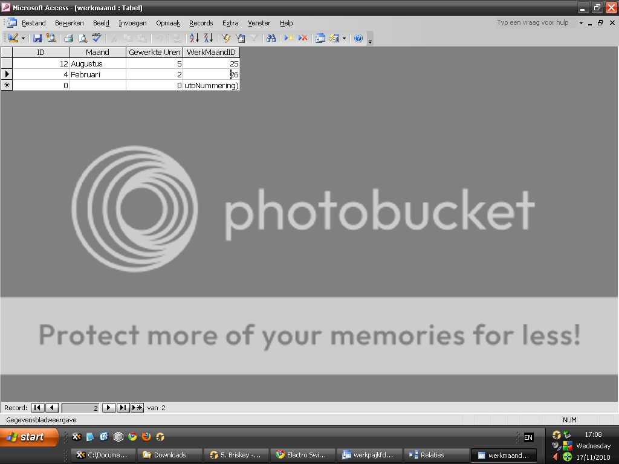Click the table control icon beside Bestand
The image size is (619, 464).
(x=11, y=23)
